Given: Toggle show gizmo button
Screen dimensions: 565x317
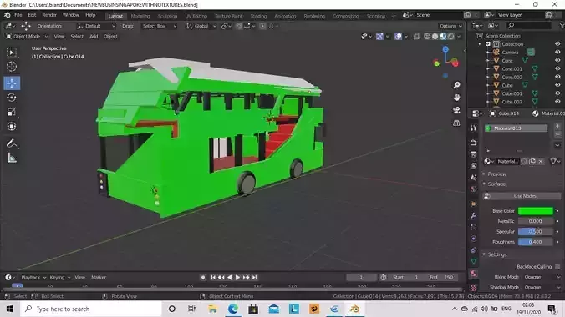Looking at the screenshot, I should tap(379, 37).
